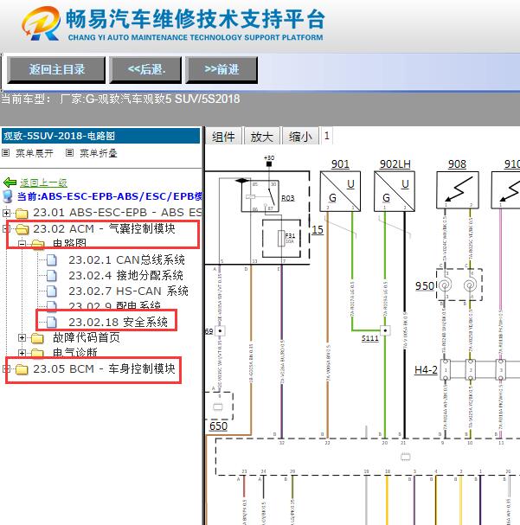This screenshot has width=520, height=525.
Task: Open the 组件 tab
Action: pyautogui.click(x=223, y=137)
